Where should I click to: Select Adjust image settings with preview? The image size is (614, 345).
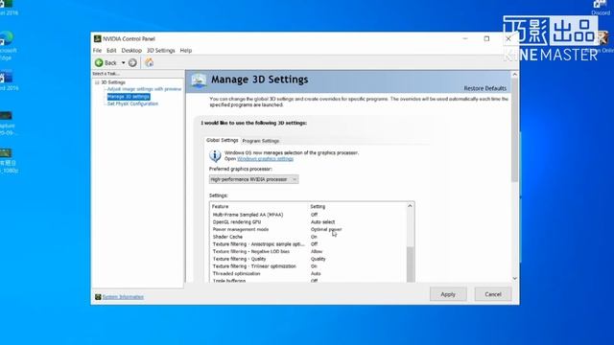(145, 89)
